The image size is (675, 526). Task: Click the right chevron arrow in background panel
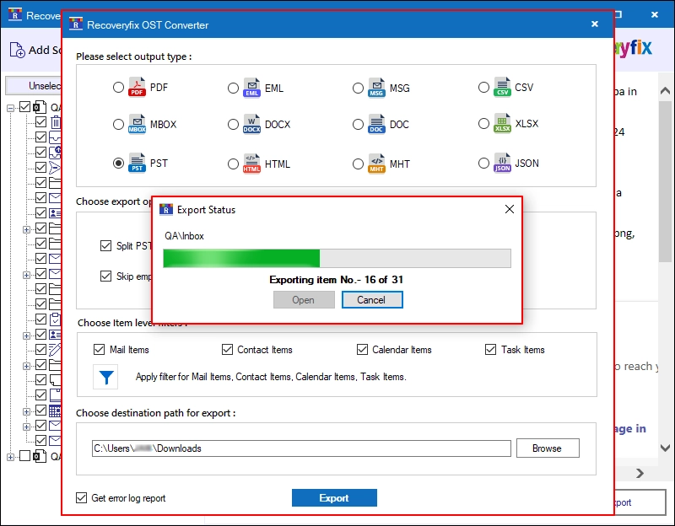[640, 473]
